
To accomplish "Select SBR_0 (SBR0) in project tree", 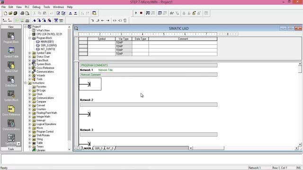I will [49, 45].
